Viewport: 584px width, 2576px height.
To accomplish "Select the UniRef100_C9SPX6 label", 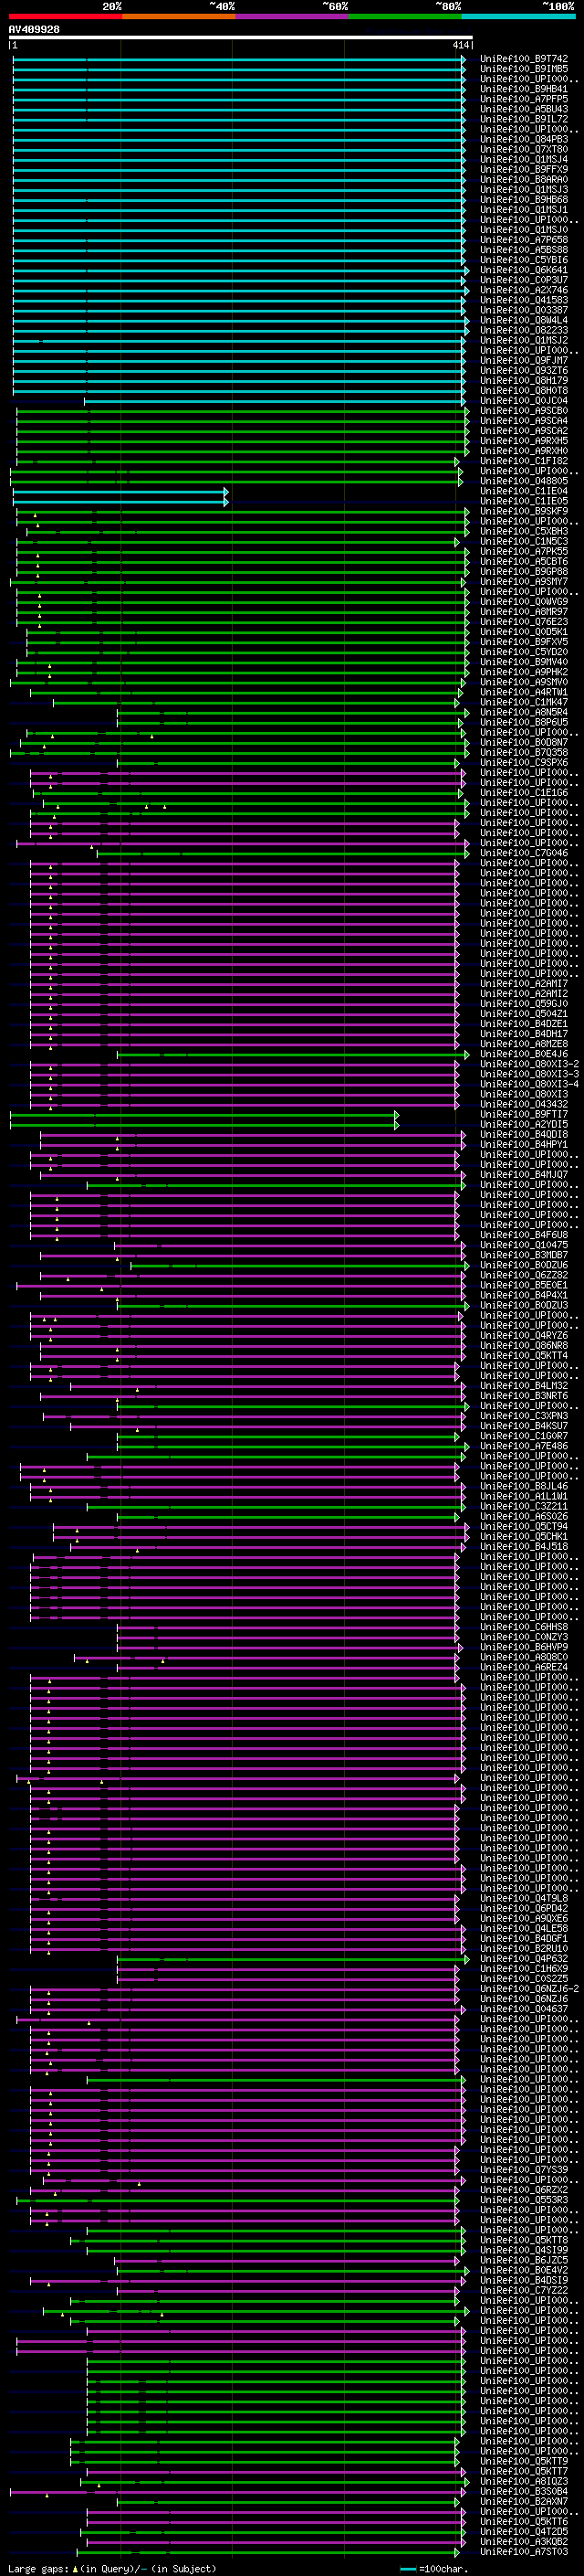I will 524,762.
